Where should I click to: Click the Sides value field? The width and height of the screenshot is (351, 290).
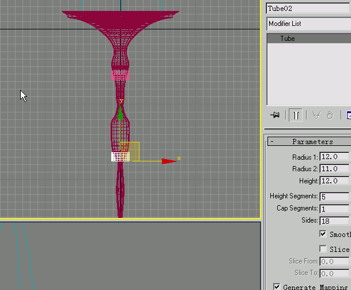tap(334, 221)
